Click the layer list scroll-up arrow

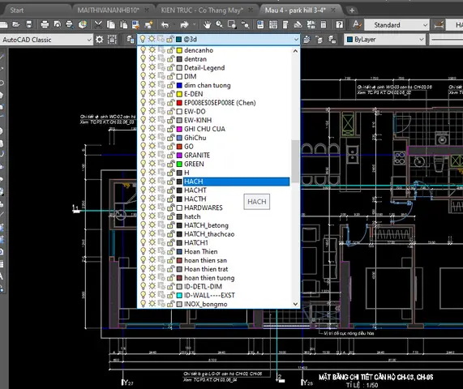295,51
